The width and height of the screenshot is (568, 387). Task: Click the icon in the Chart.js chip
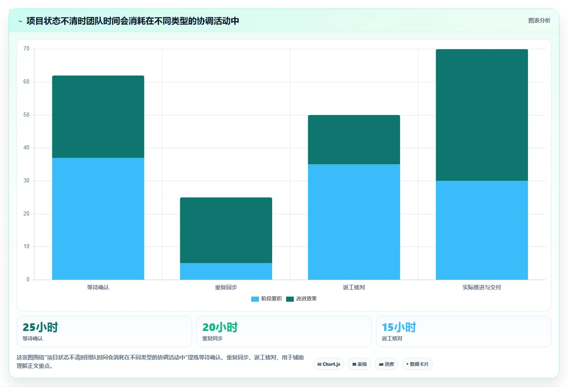(319, 365)
